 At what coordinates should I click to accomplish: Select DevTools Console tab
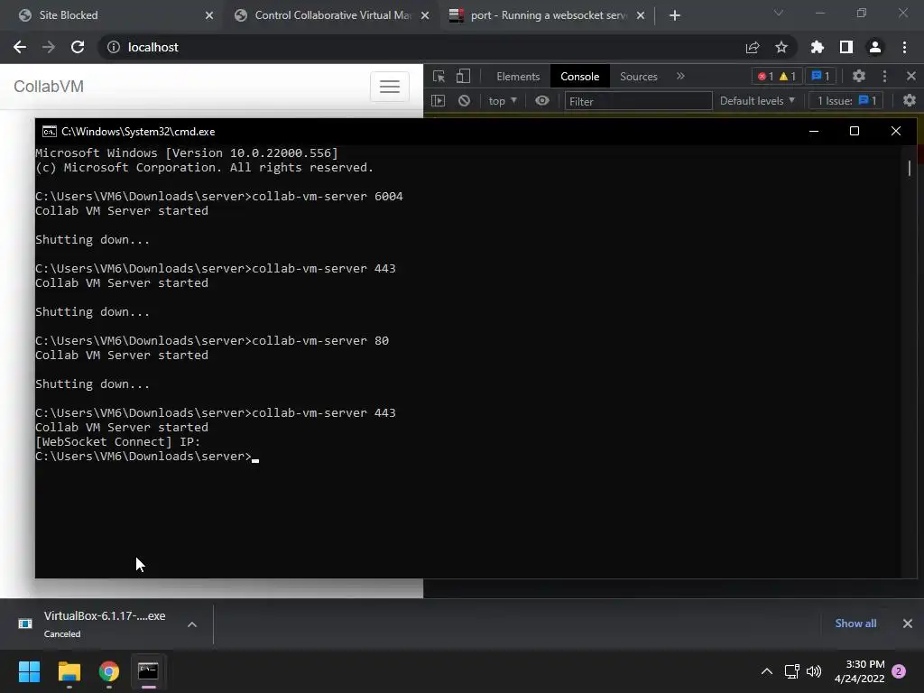[580, 77]
